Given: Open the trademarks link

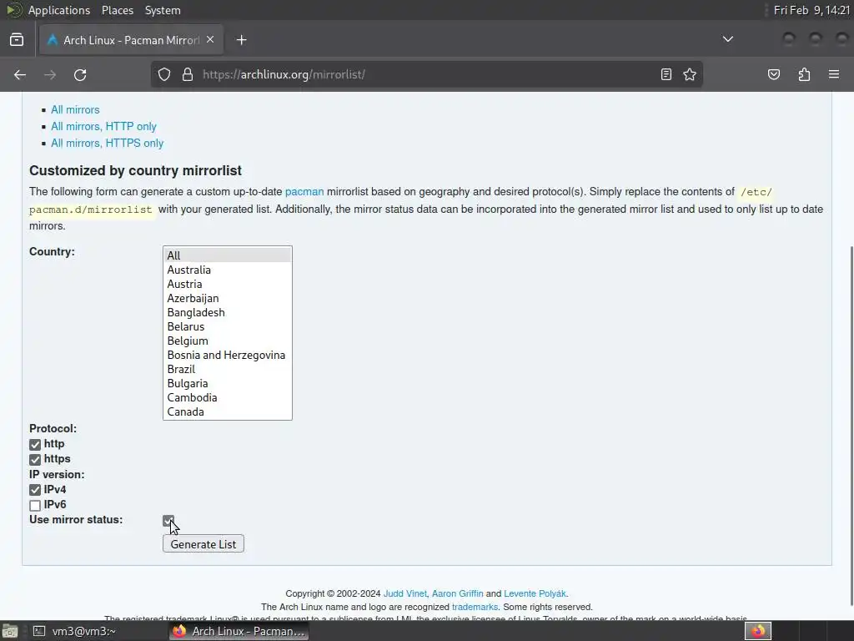Looking at the screenshot, I should [x=475, y=607].
